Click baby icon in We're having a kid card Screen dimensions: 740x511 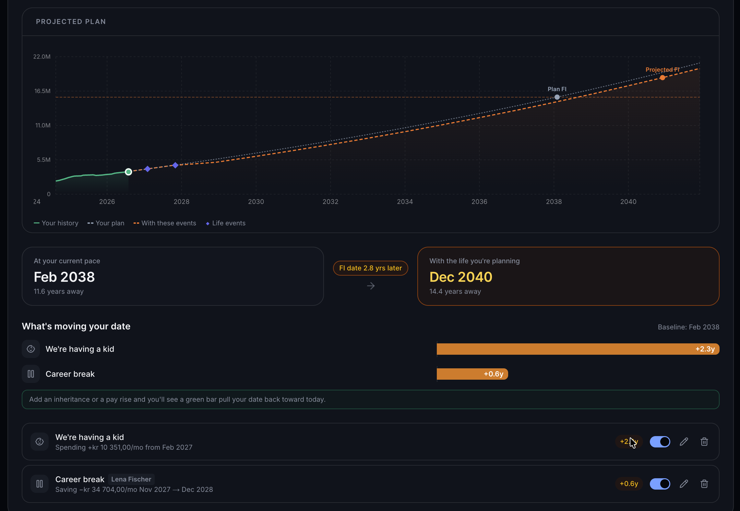40,442
